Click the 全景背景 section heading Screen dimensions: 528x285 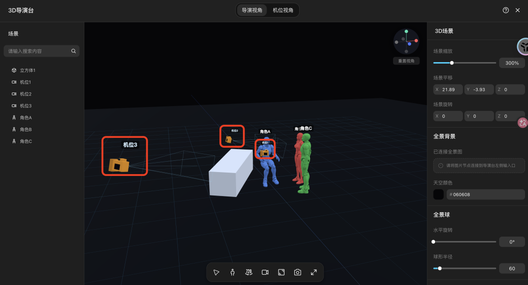click(444, 136)
